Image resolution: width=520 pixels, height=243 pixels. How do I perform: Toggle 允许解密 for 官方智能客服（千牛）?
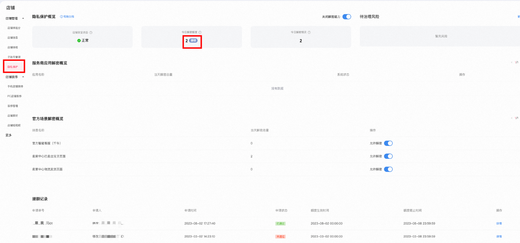(388, 143)
